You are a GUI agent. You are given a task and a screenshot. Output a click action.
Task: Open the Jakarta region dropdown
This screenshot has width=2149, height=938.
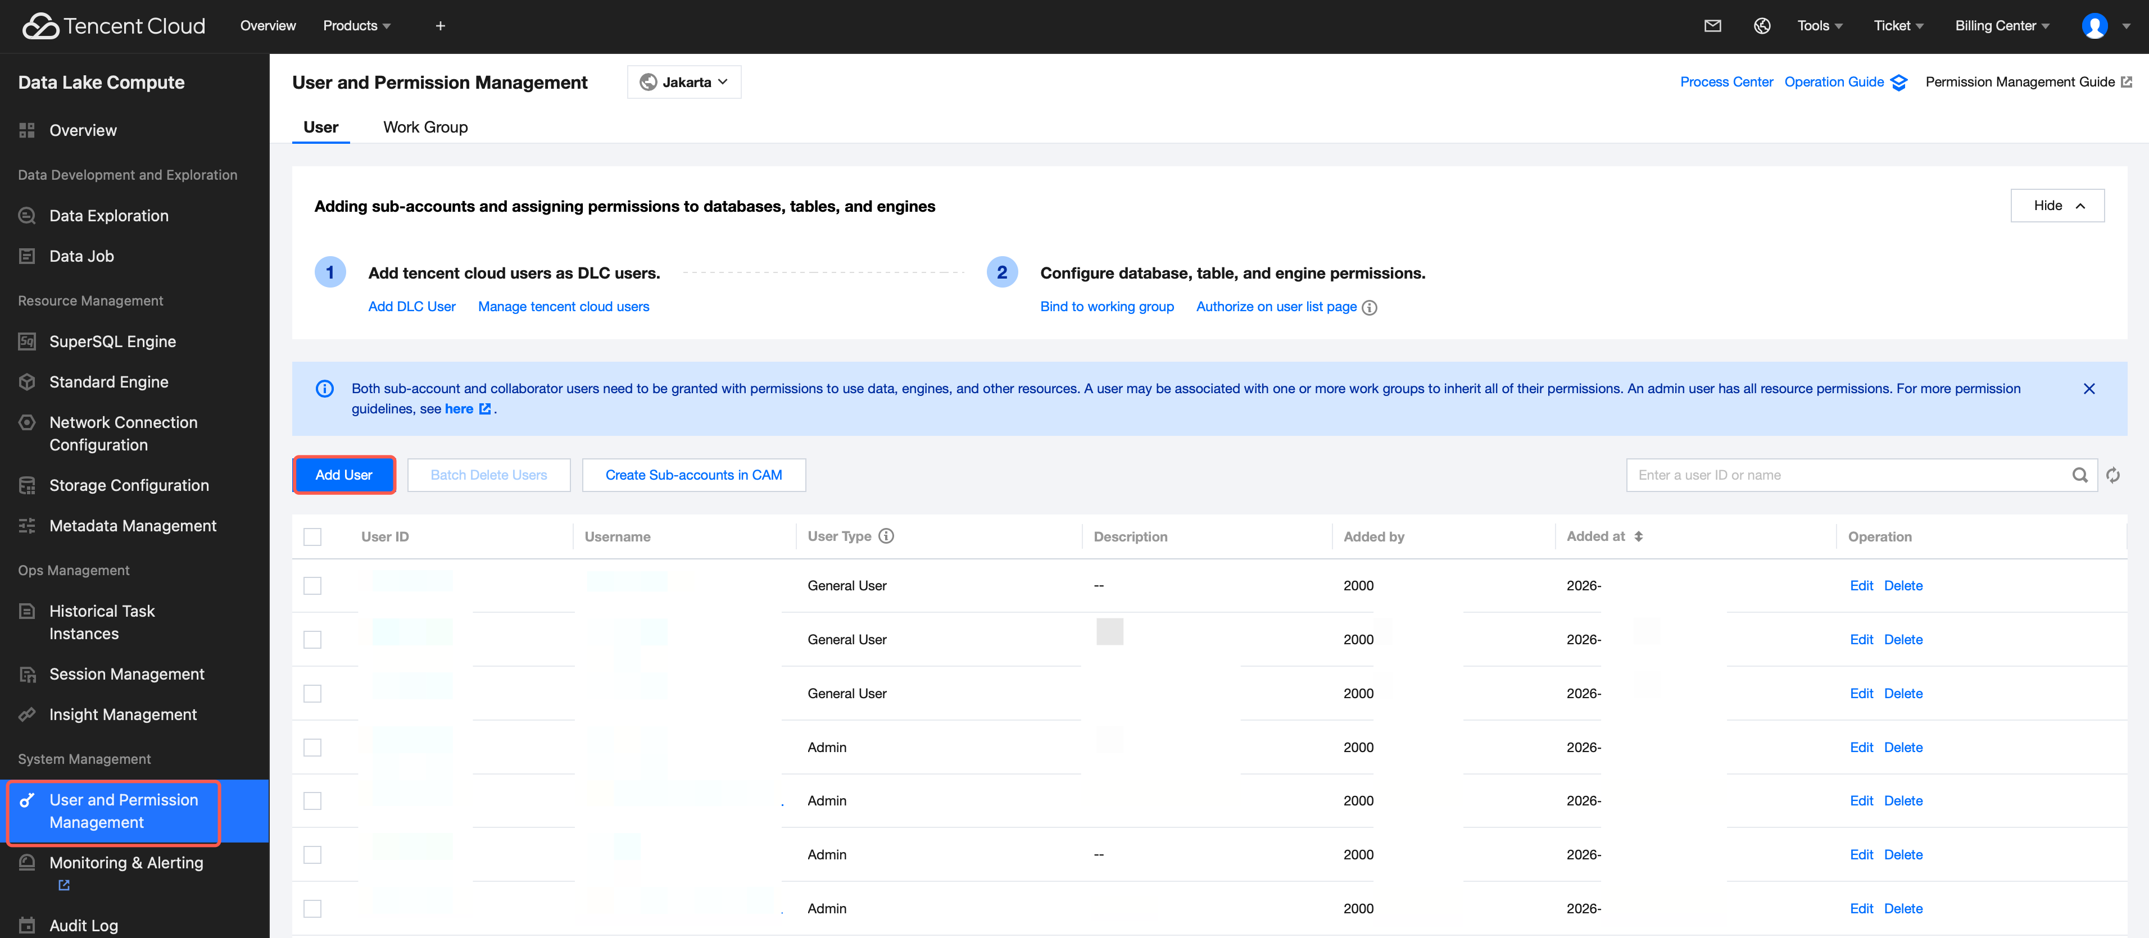tap(683, 81)
